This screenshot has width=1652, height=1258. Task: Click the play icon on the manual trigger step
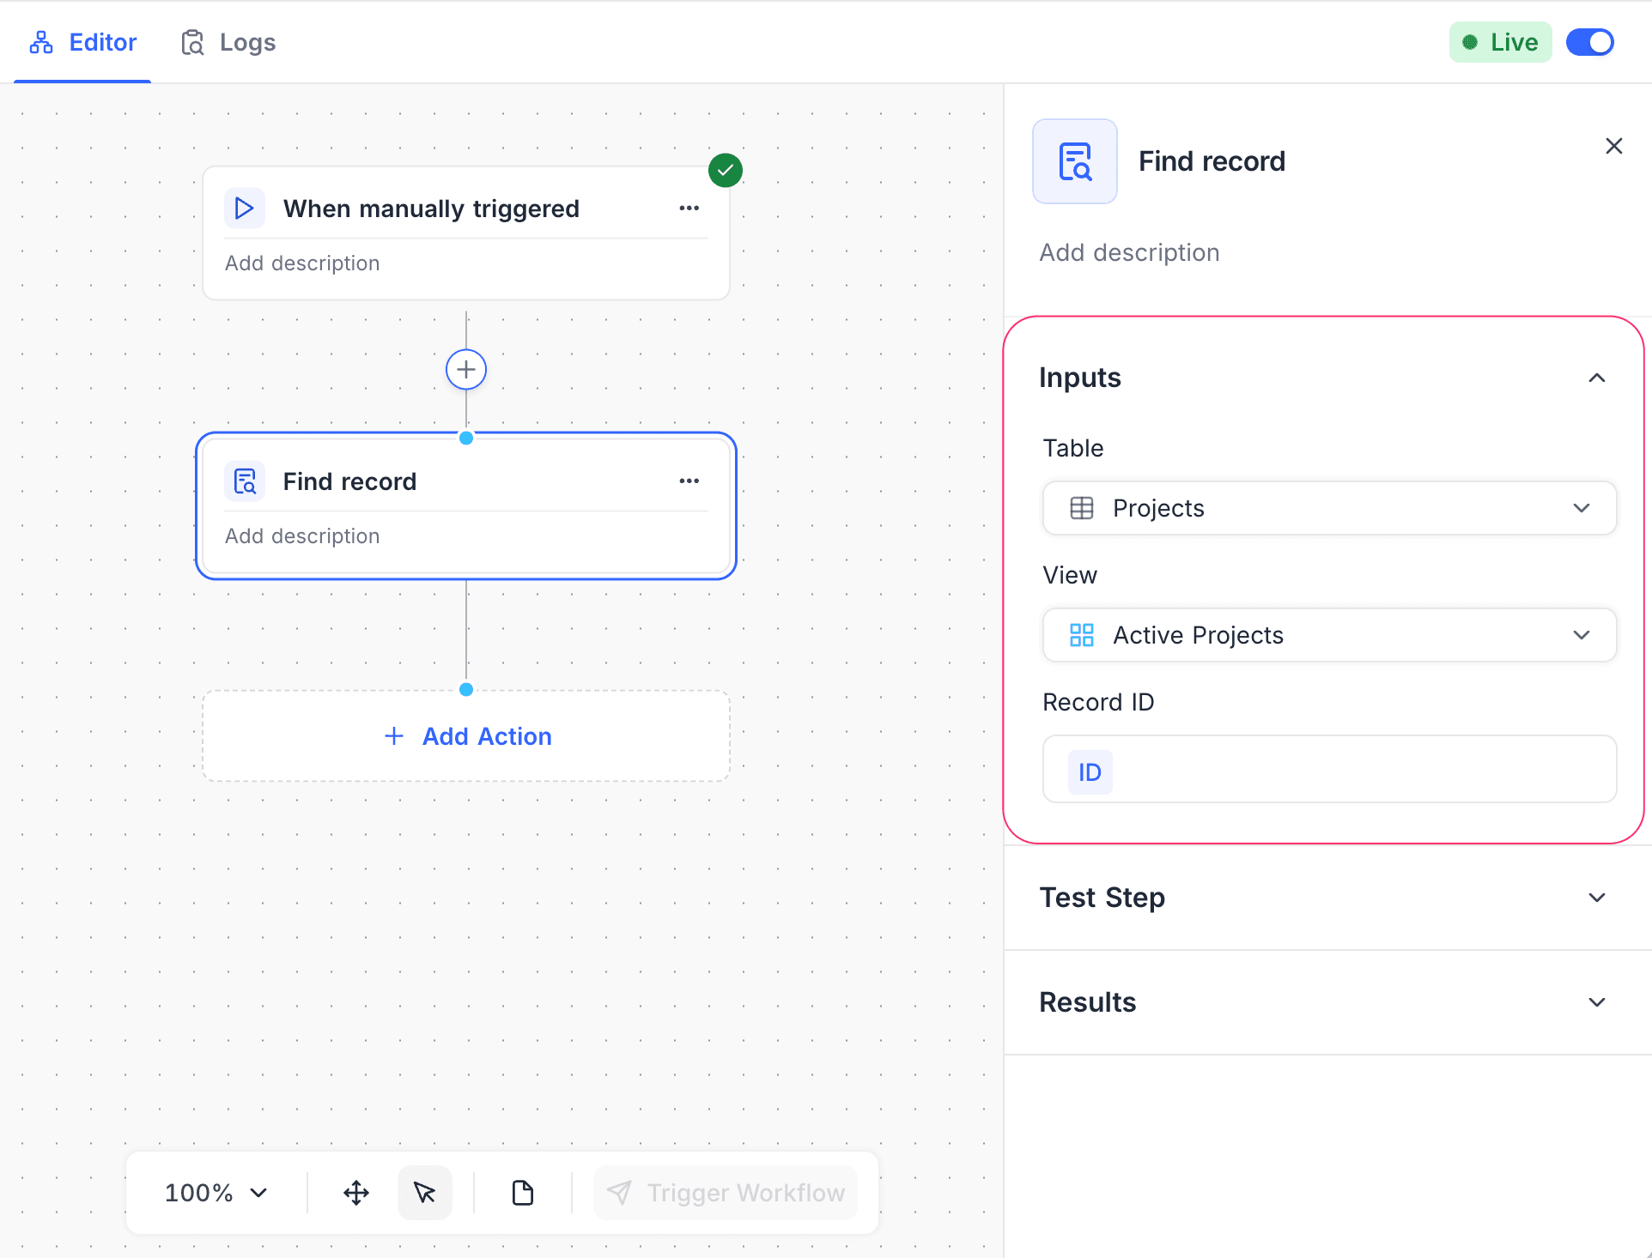tap(244, 208)
